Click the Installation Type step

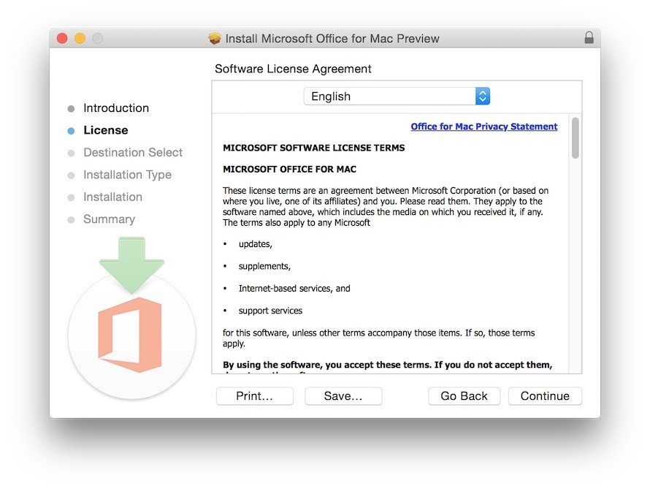(127, 175)
